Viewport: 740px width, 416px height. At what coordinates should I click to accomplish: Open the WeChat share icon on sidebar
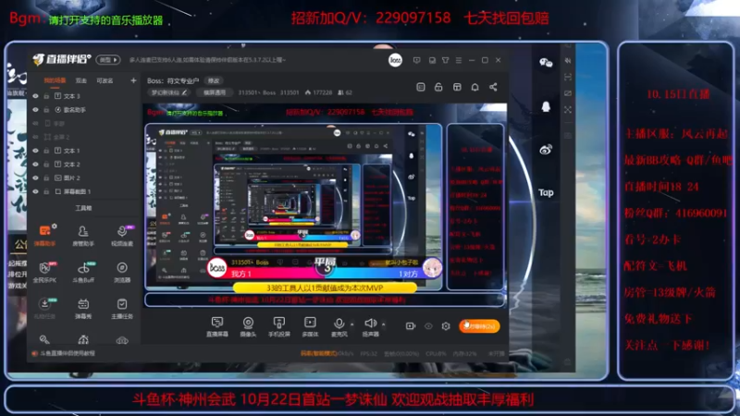546,63
